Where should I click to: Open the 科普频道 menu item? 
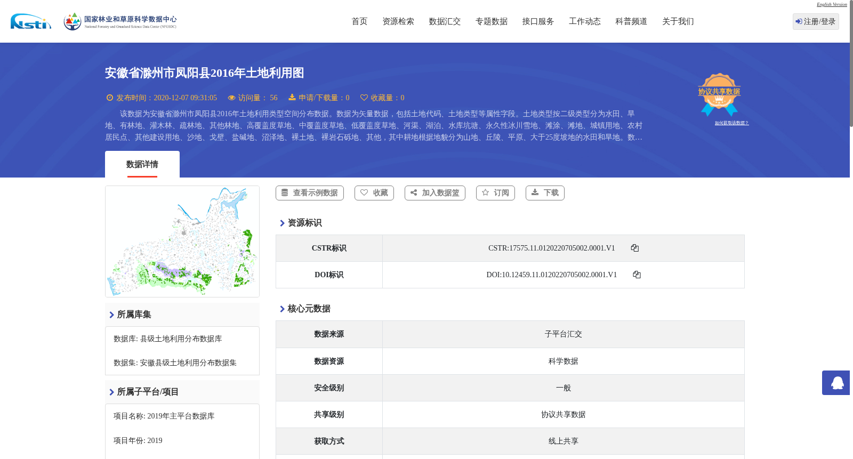(631, 21)
